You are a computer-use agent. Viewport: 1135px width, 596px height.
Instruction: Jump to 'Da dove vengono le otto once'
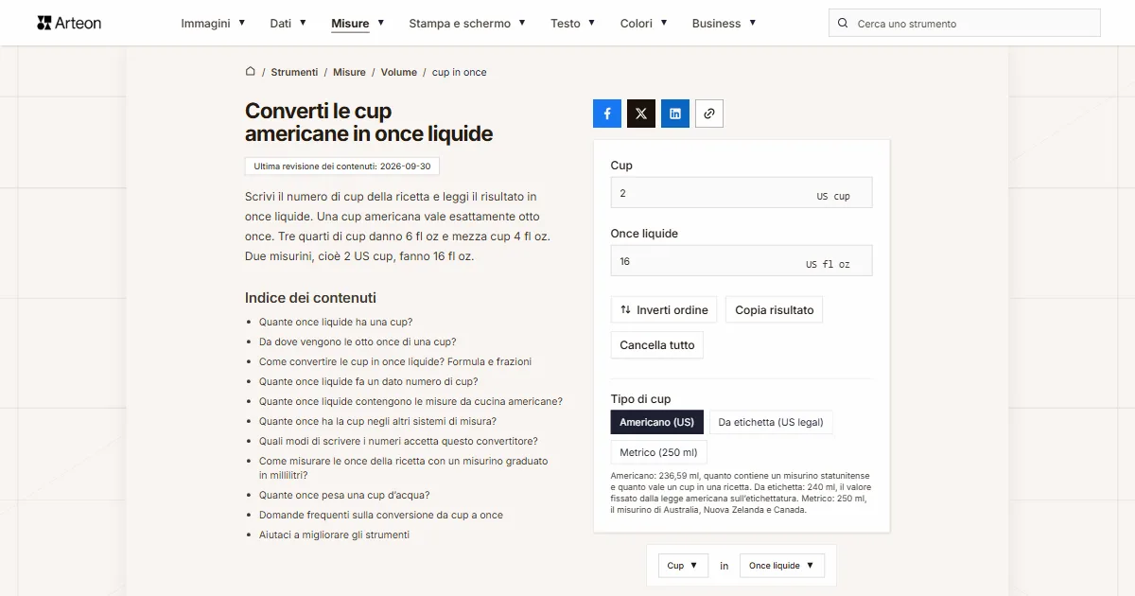(x=358, y=342)
